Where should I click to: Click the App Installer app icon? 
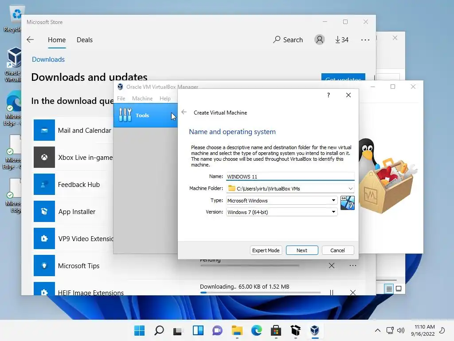click(44, 211)
